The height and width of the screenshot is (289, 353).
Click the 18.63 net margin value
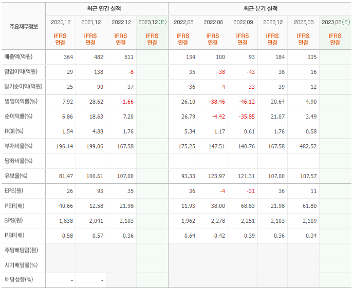point(96,117)
